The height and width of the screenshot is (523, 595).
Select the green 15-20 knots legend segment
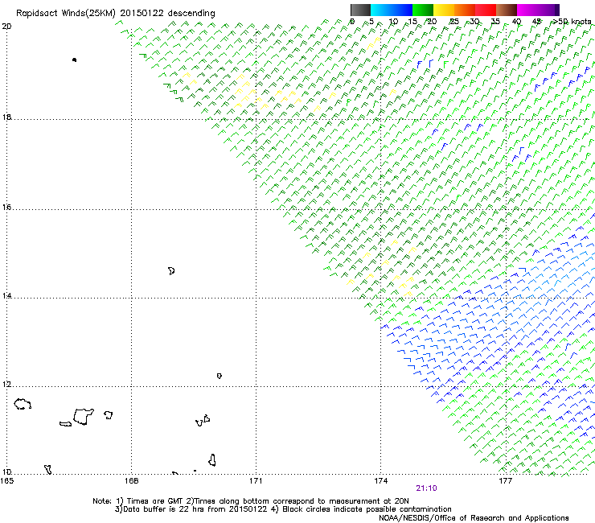pyautogui.click(x=423, y=10)
